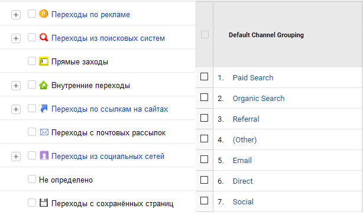363x218 pixels.
Task: Expand the Переходы из социальных сетей row
Action: point(16,157)
